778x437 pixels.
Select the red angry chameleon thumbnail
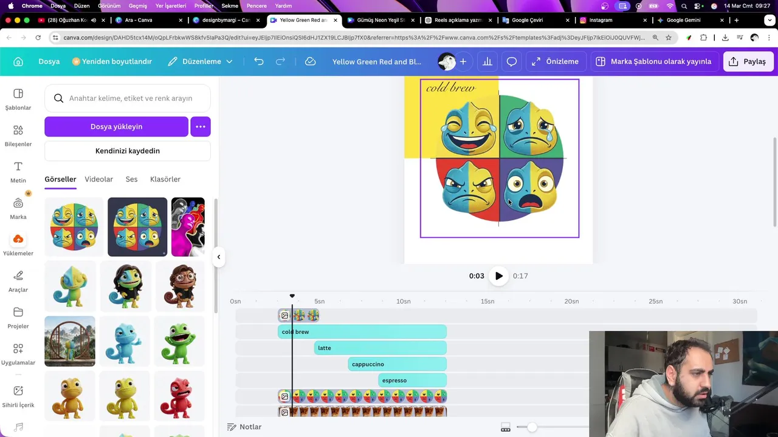[179, 396]
